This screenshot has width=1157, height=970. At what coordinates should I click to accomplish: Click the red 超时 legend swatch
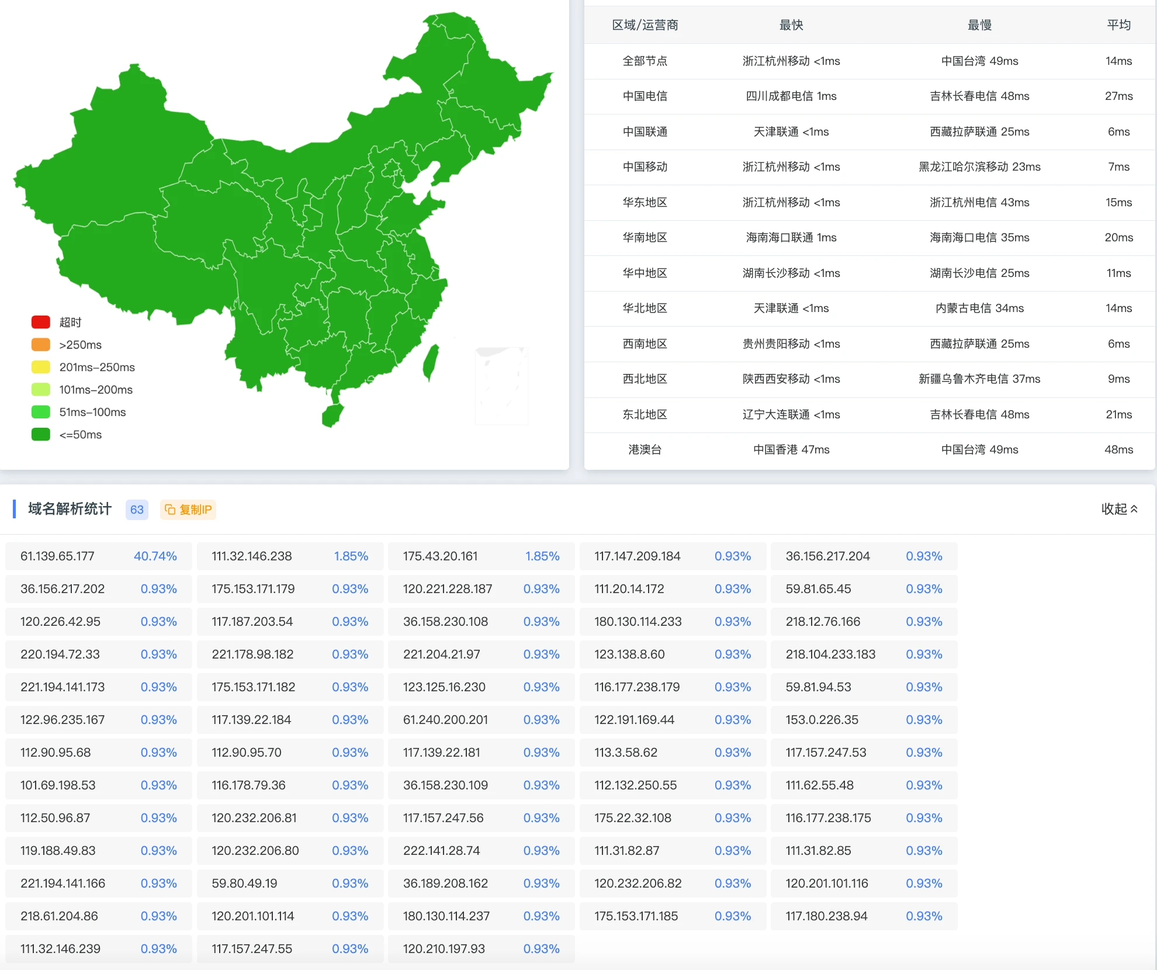pos(41,322)
